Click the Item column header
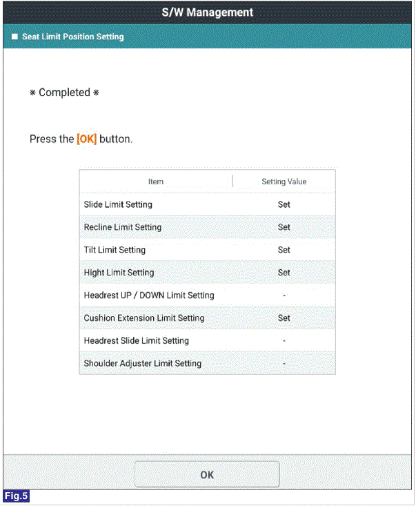 (x=156, y=182)
